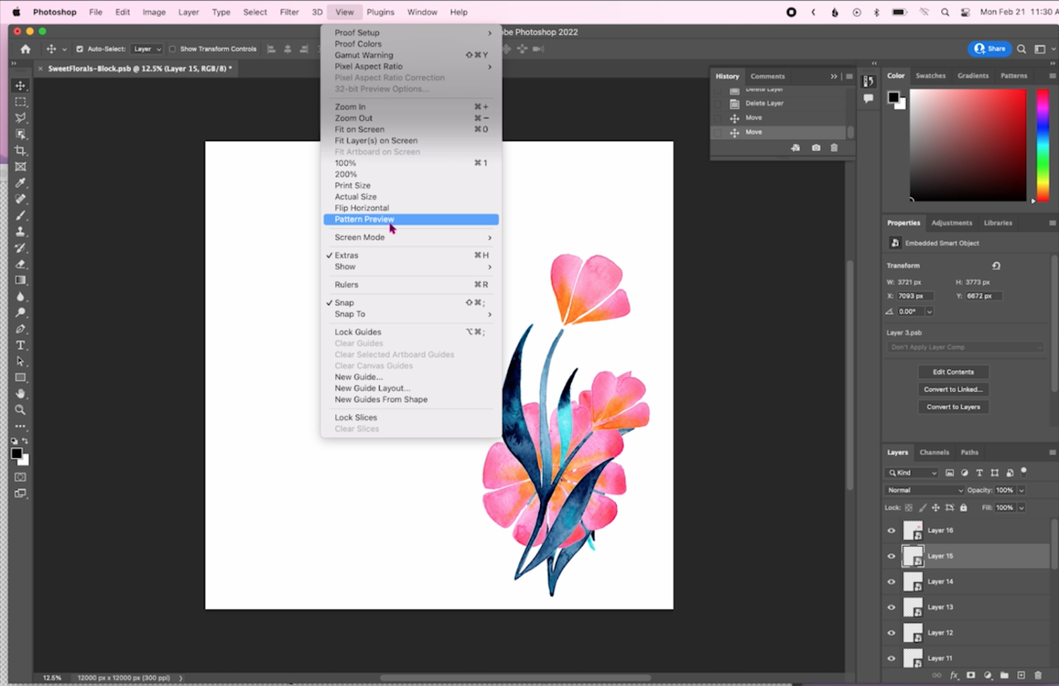Activate the Zoom tool
This screenshot has height=686, width=1059.
pos(21,409)
